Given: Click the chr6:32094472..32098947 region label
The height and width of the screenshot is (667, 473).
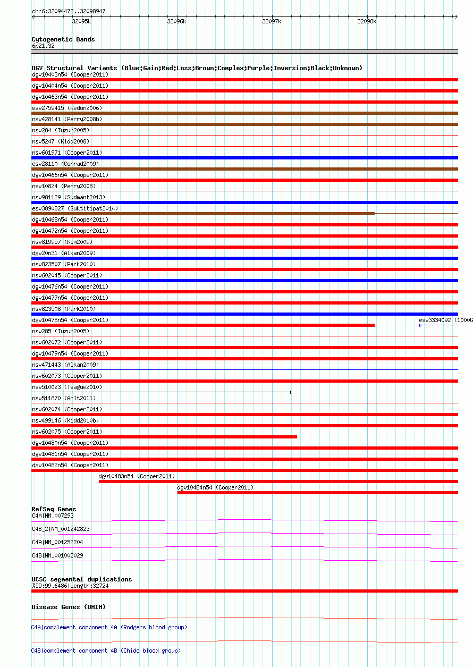Looking at the screenshot, I should click(69, 11).
